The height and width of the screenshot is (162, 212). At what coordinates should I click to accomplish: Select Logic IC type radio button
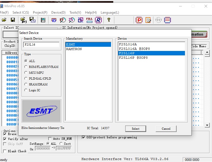(26, 90)
